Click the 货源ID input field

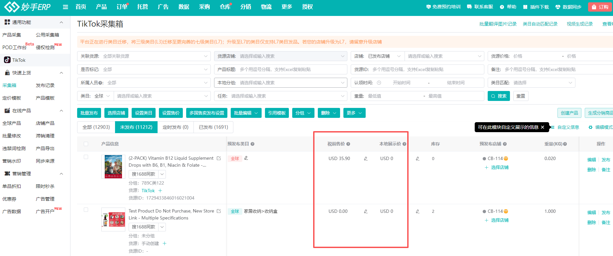[417, 69]
